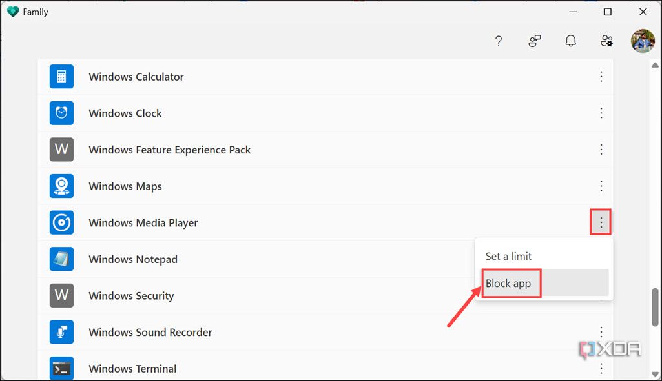Open the Windows Security list entry
Screen dimensions: 662x381
[131, 295]
